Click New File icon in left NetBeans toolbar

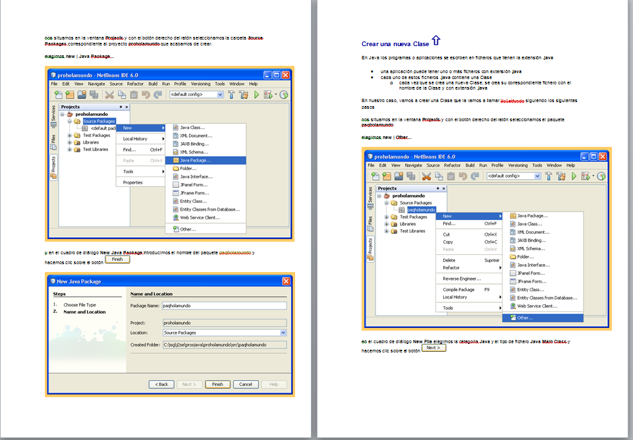coord(59,95)
